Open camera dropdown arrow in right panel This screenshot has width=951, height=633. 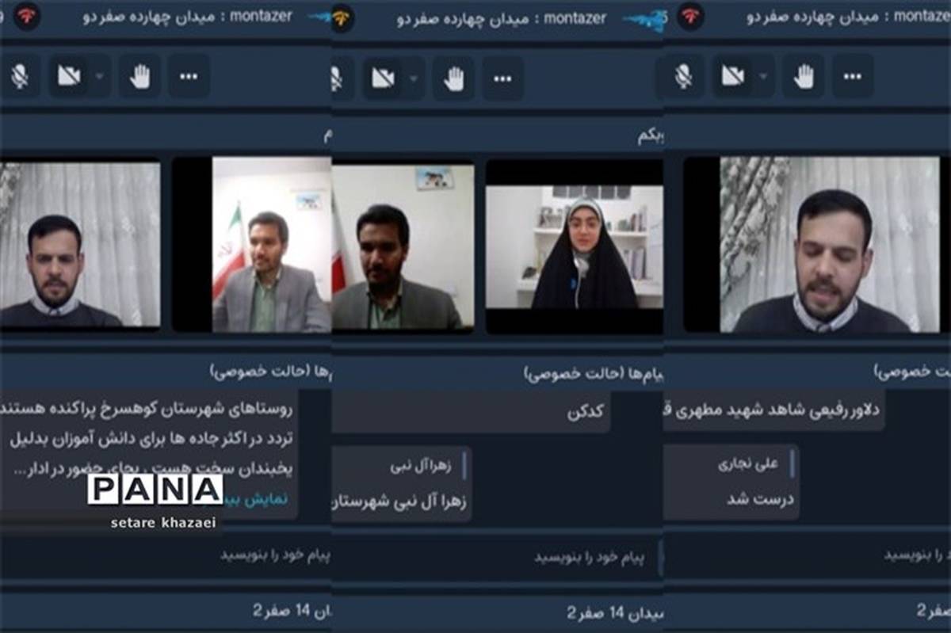tap(763, 77)
